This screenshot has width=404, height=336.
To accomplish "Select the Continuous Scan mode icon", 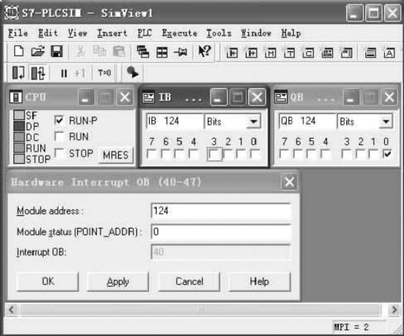I will (38, 73).
